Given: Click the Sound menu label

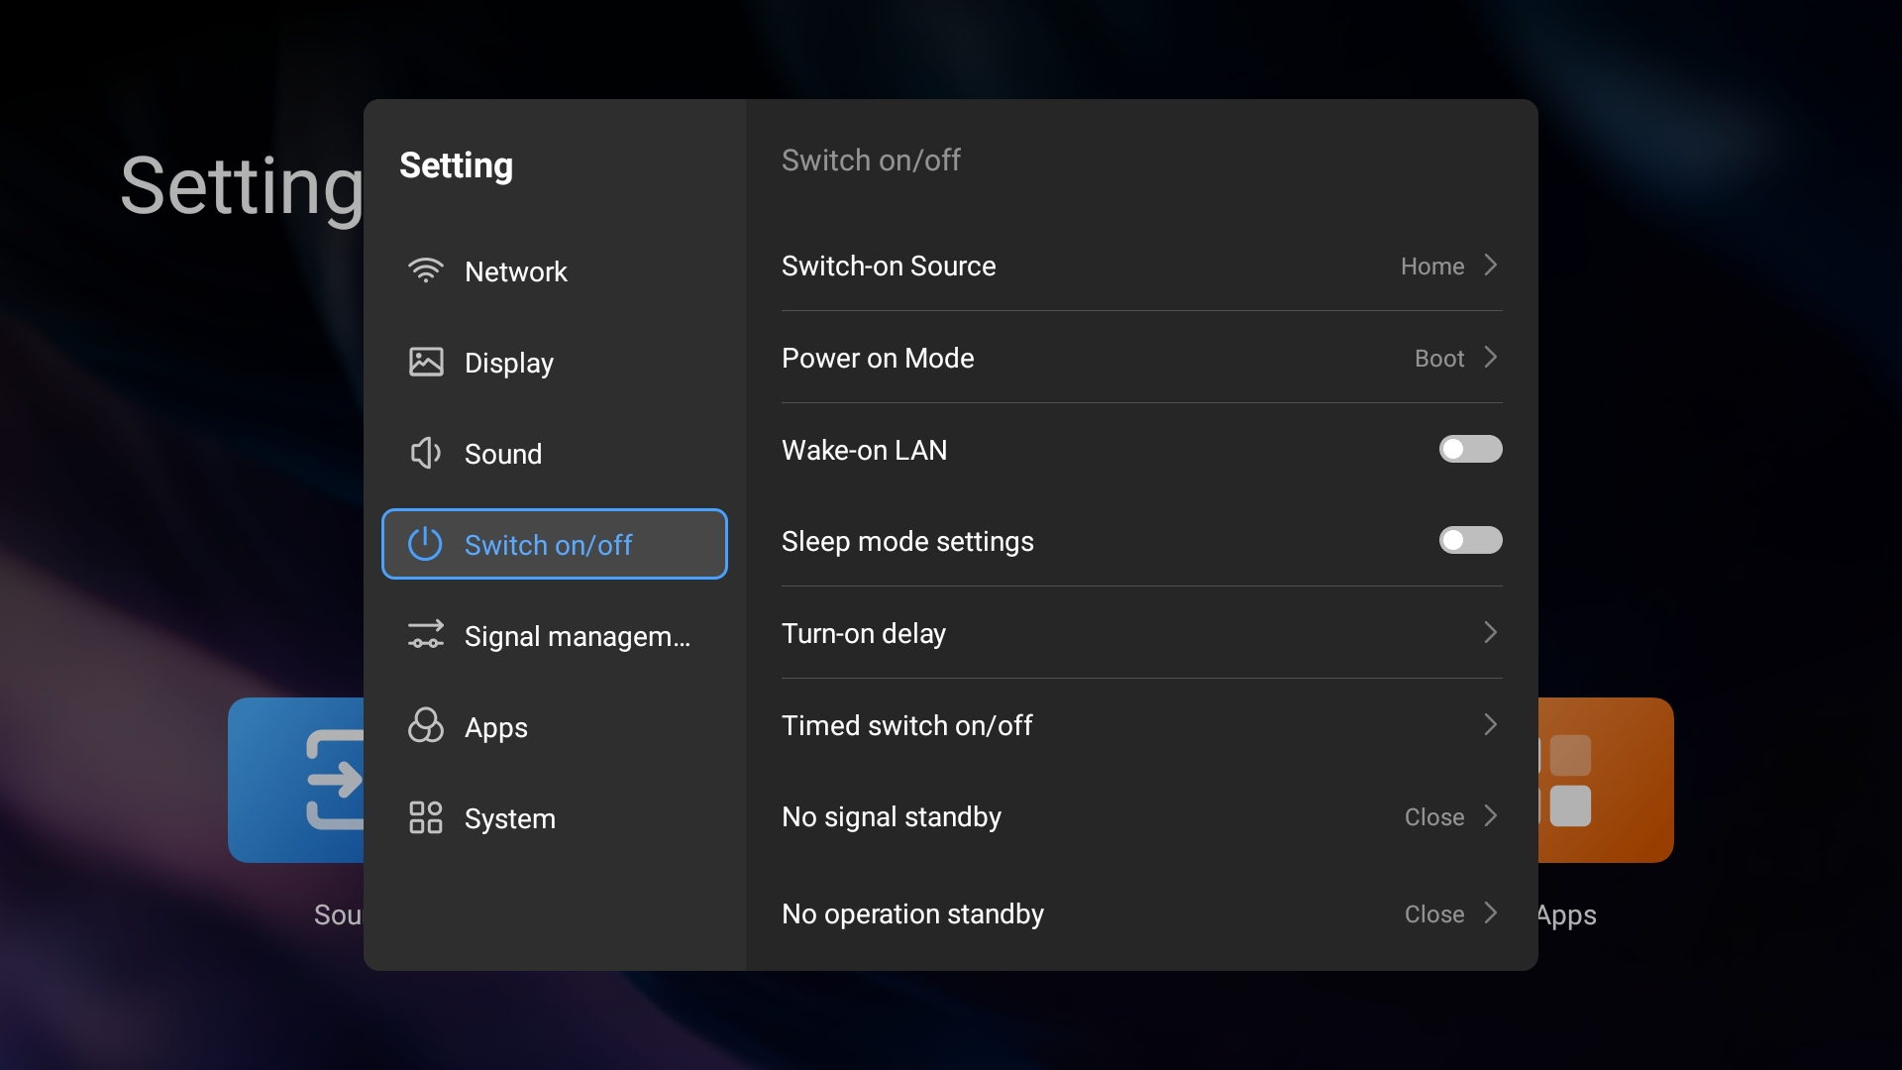Looking at the screenshot, I should click(503, 454).
